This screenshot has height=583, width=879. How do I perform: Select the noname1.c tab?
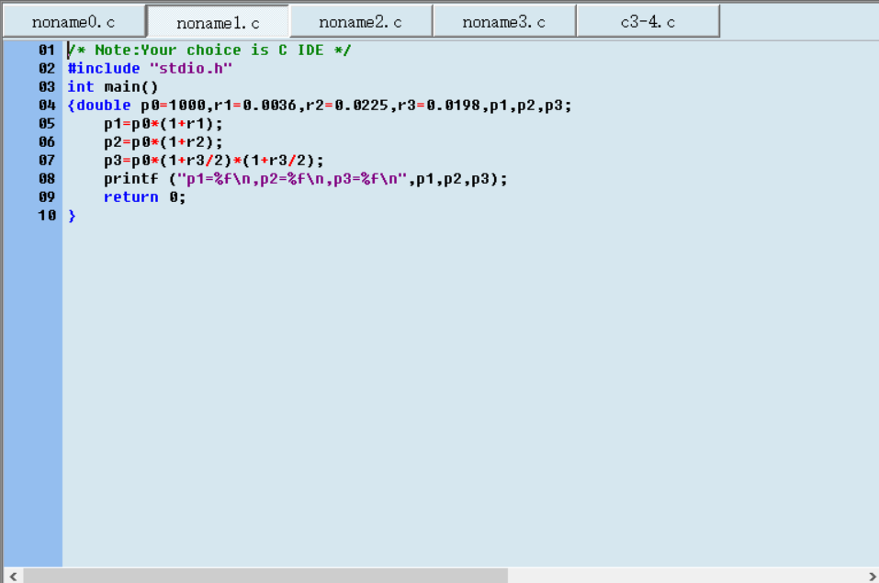coord(218,22)
